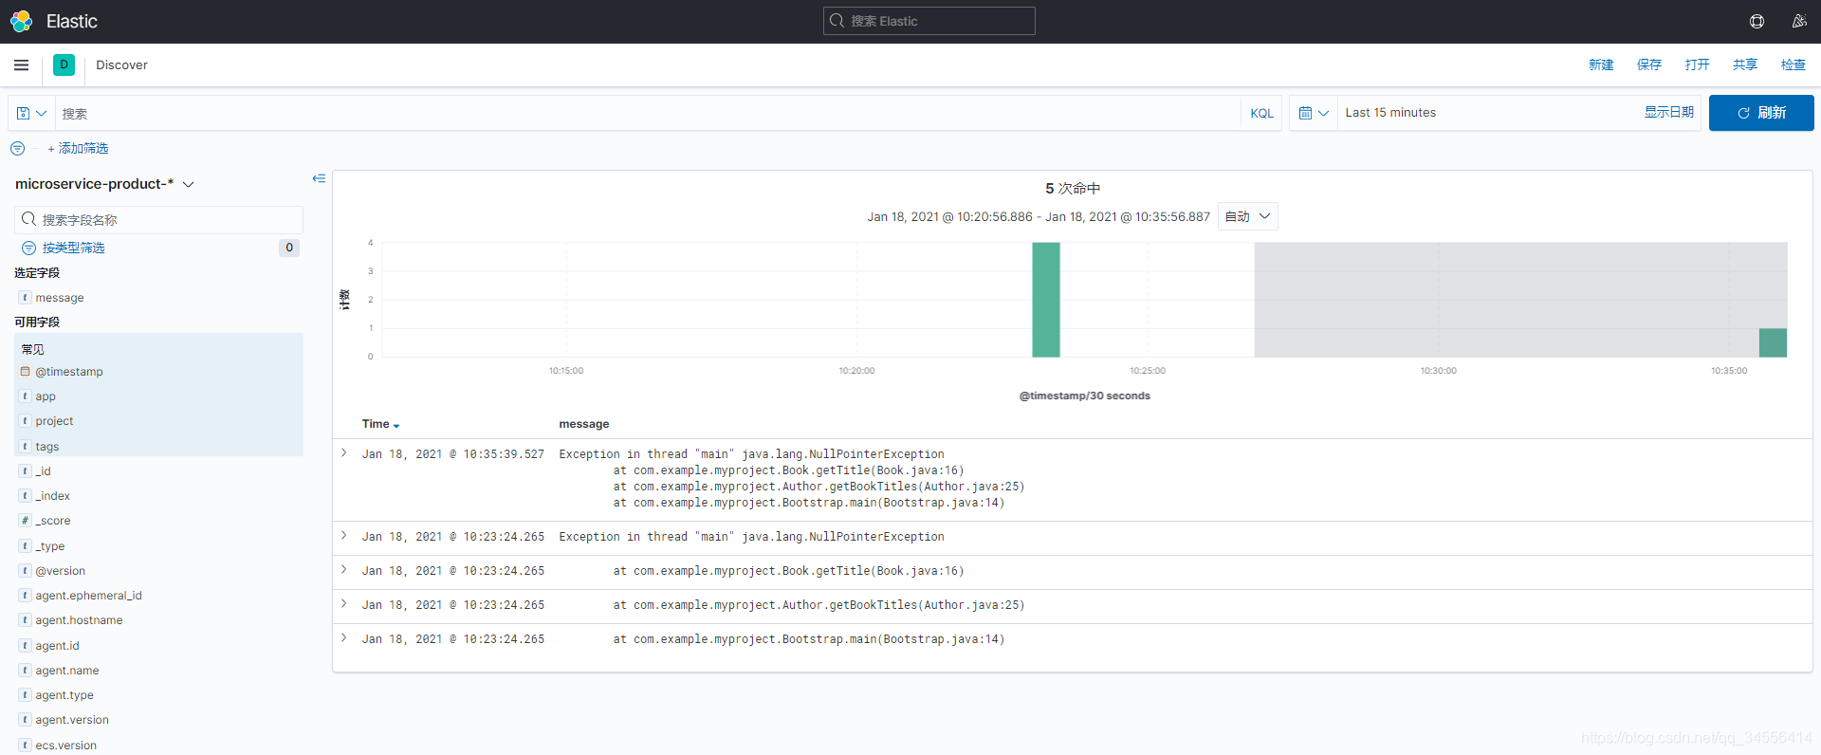Click the @timestamp date field icon
1821x755 pixels.
(26, 372)
